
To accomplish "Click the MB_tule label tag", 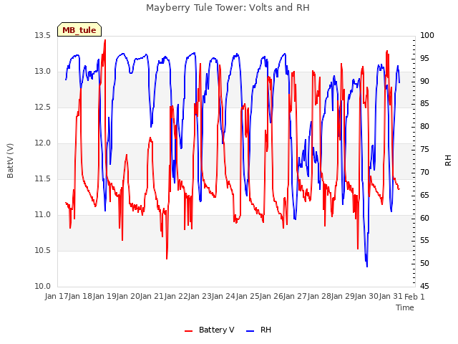I will click(x=79, y=29).
